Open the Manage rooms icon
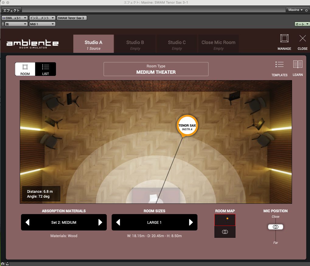 pos(284,42)
